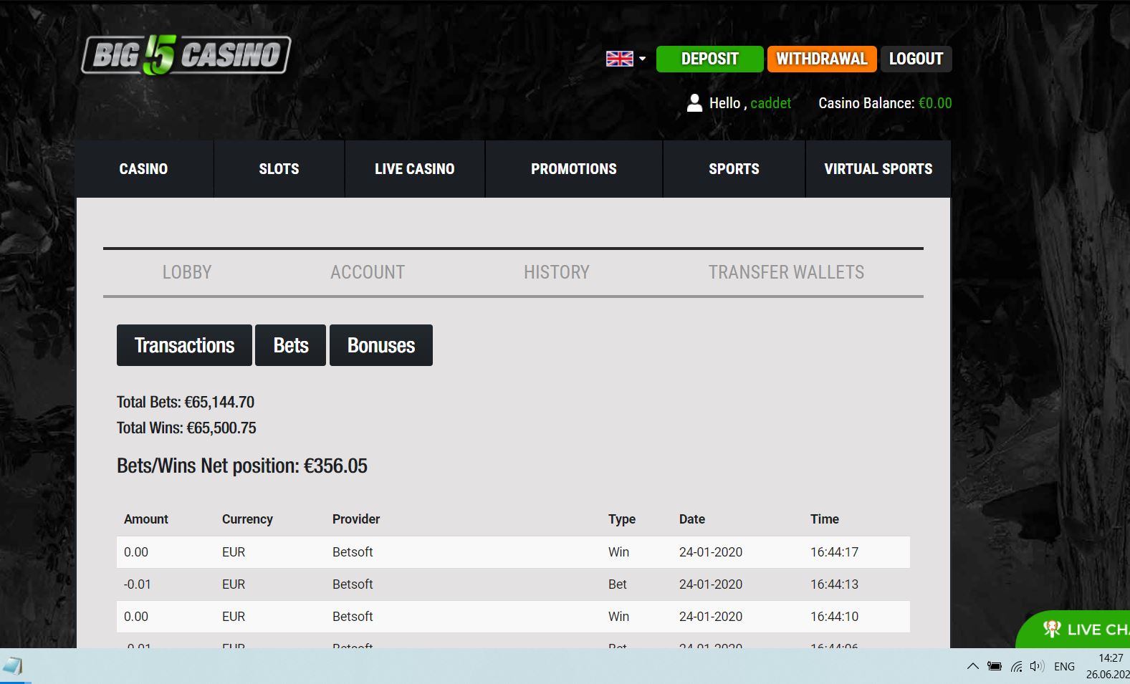
Task: Open the caddet username link
Action: click(771, 103)
